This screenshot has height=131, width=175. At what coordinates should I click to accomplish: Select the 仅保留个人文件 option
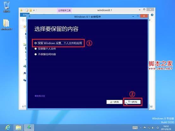click(x=45, y=49)
